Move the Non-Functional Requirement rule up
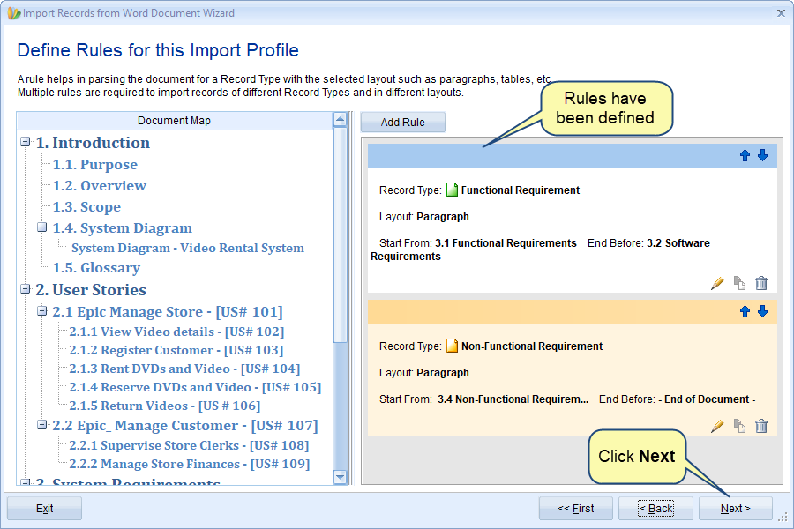Screen dimensions: 794x529 click(x=745, y=311)
